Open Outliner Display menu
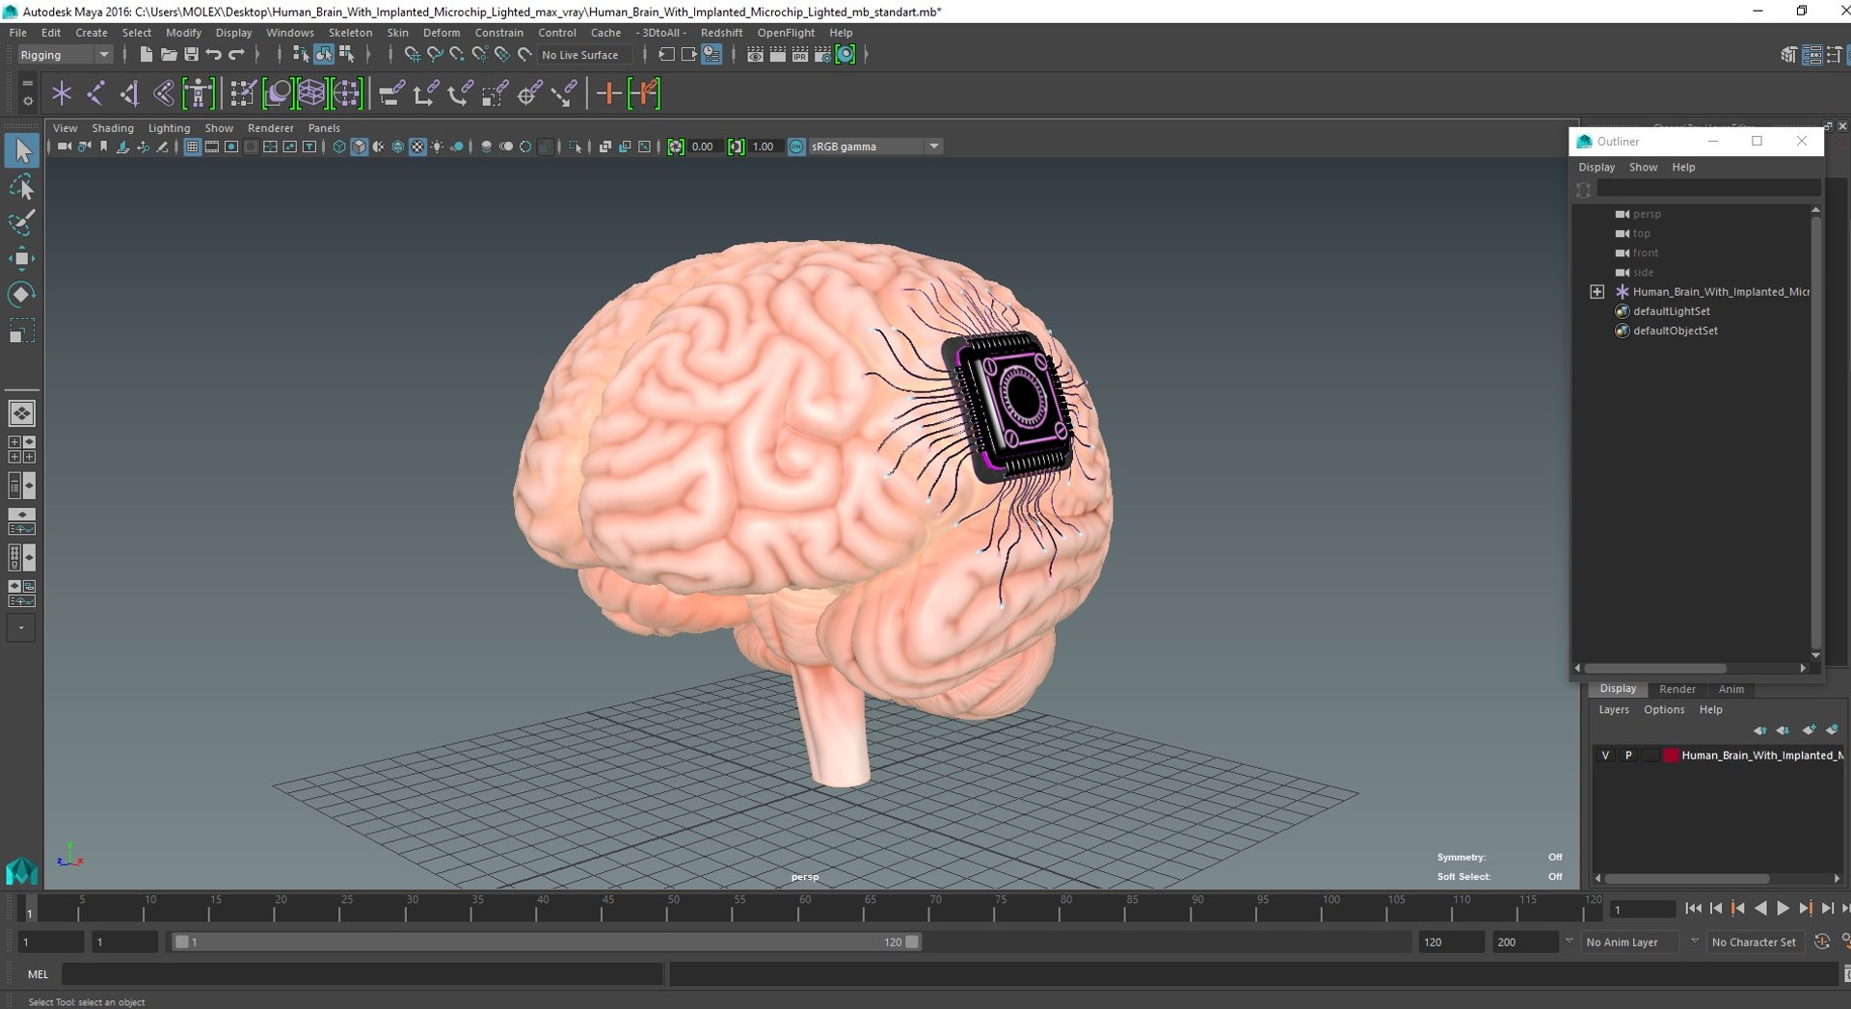Image resolution: width=1851 pixels, height=1009 pixels. coord(1596,167)
